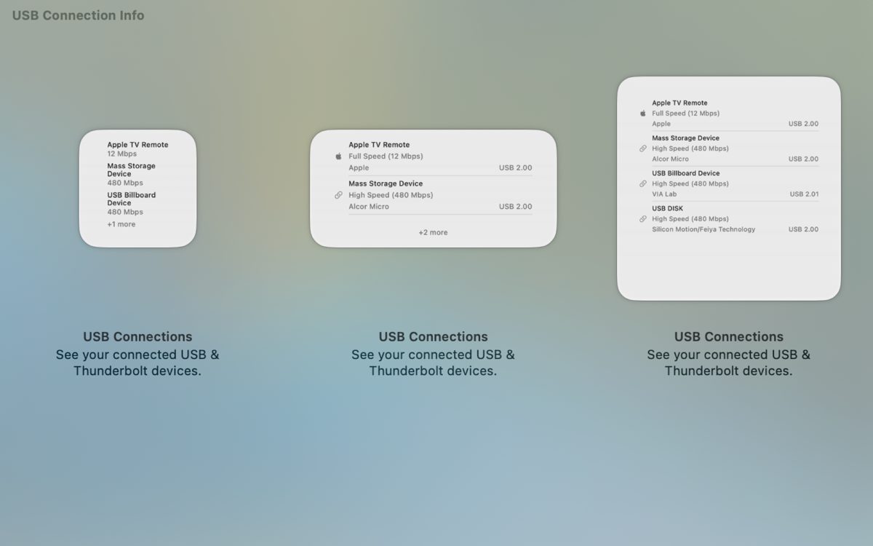
Task: Click the 'Apple' vendor name in the medium widget
Action: click(359, 168)
